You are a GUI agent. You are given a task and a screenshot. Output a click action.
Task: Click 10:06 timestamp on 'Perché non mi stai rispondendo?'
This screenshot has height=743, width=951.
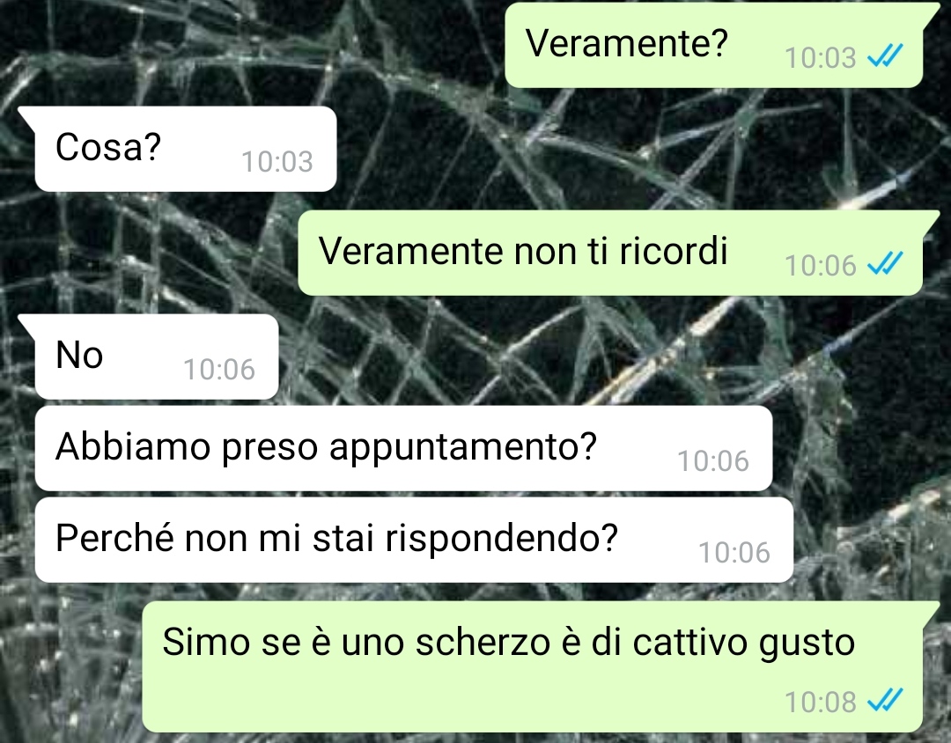(x=734, y=553)
